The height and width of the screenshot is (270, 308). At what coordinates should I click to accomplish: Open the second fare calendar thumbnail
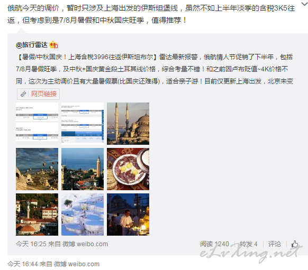pyautogui.click(x=83, y=124)
